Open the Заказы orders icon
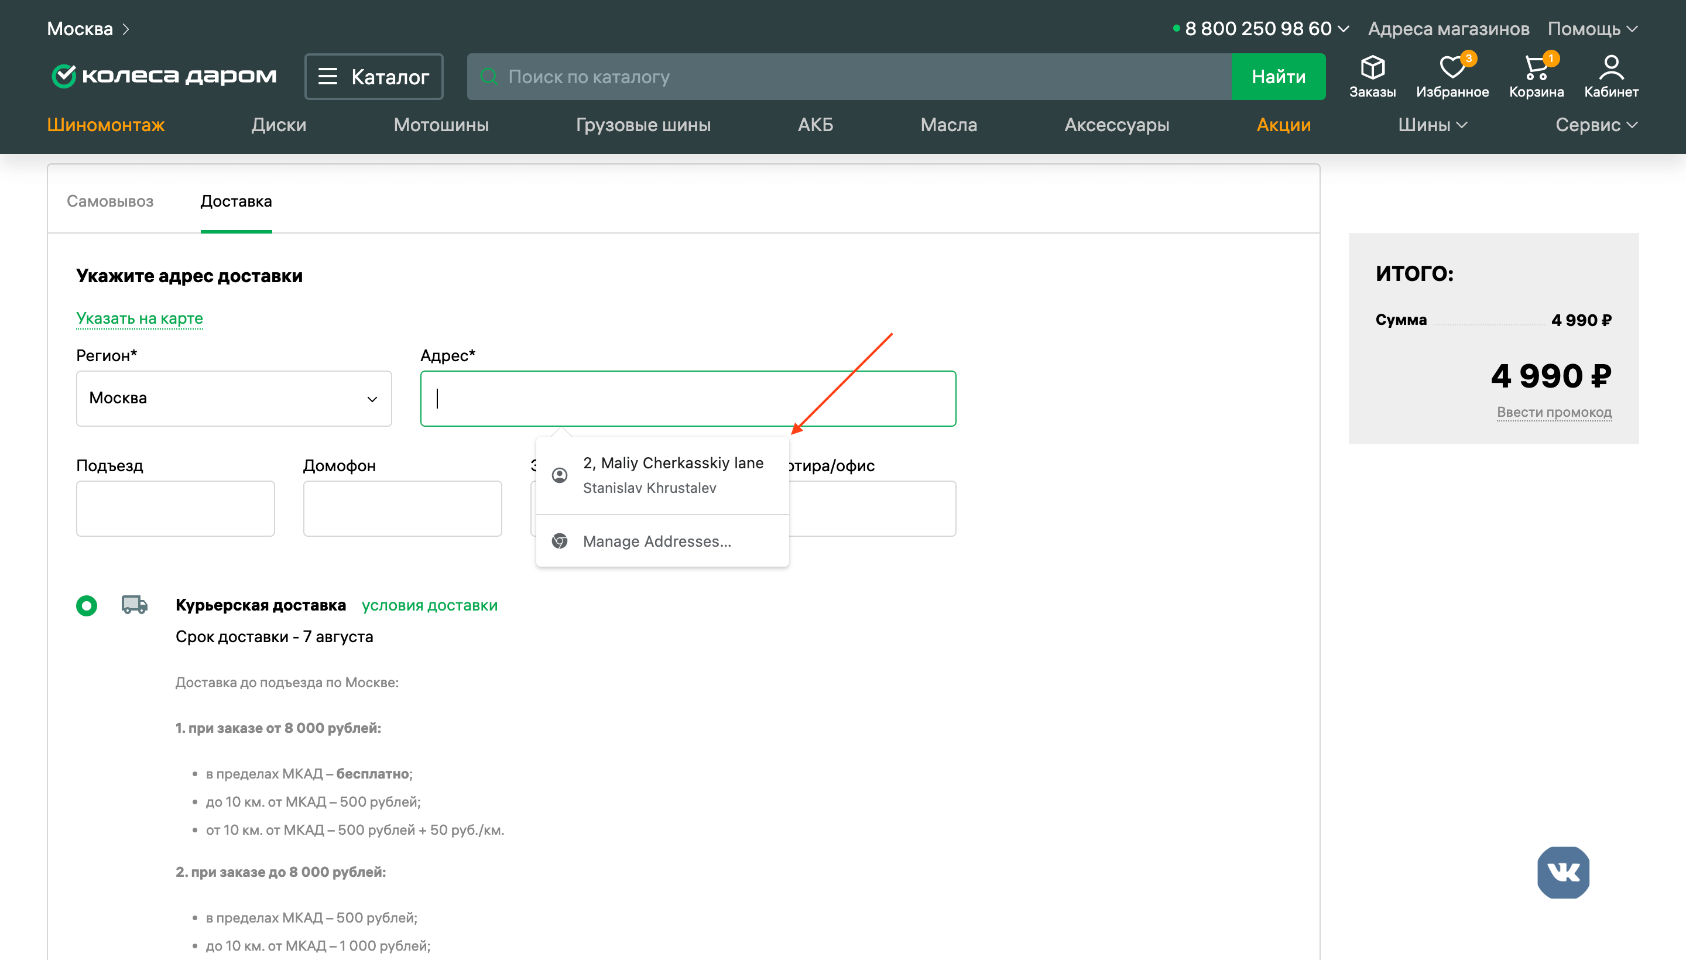This screenshot has height=960, width=1686. point(1372,77)
